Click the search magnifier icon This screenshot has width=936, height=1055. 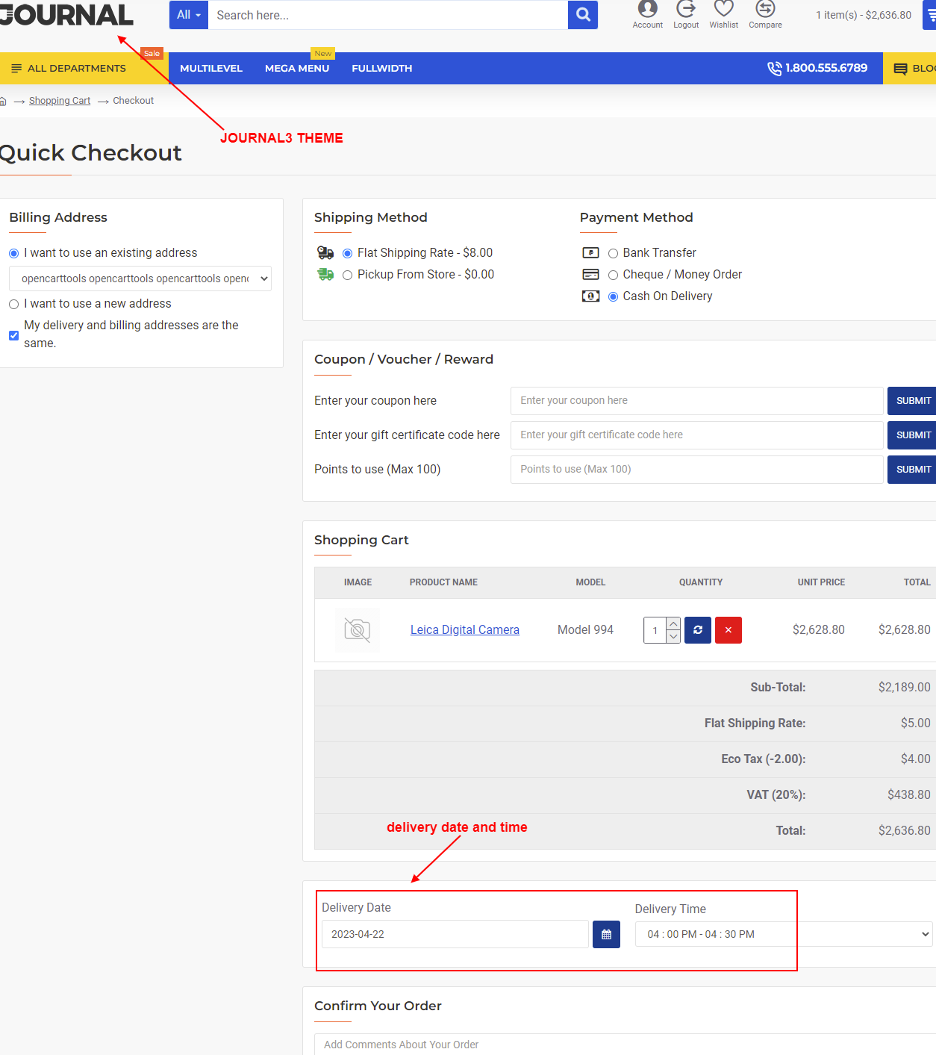[583, 15]
